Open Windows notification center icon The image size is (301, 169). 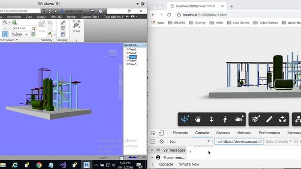pyautogui.click(x=139, y=165)
